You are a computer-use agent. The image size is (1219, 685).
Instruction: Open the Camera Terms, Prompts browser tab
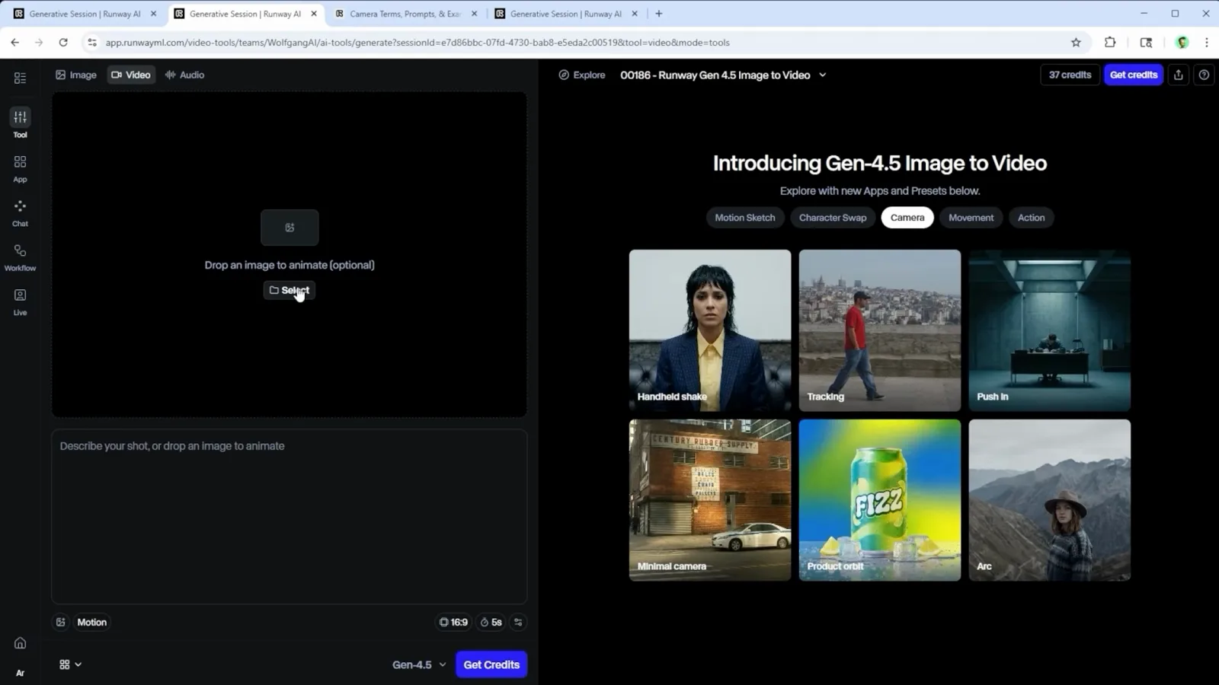coord(405,14)
